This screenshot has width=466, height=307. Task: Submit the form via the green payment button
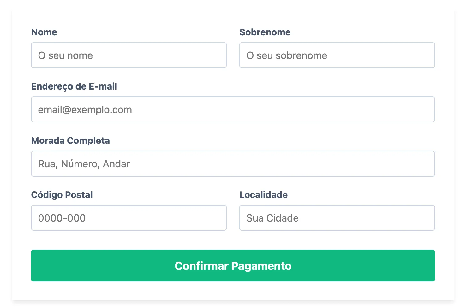[x=233, y=265]
